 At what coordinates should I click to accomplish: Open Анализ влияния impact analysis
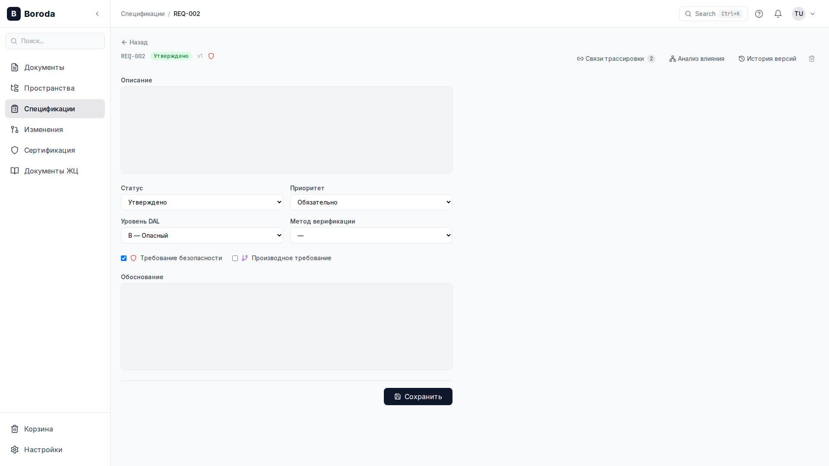[x=697, y=59]
